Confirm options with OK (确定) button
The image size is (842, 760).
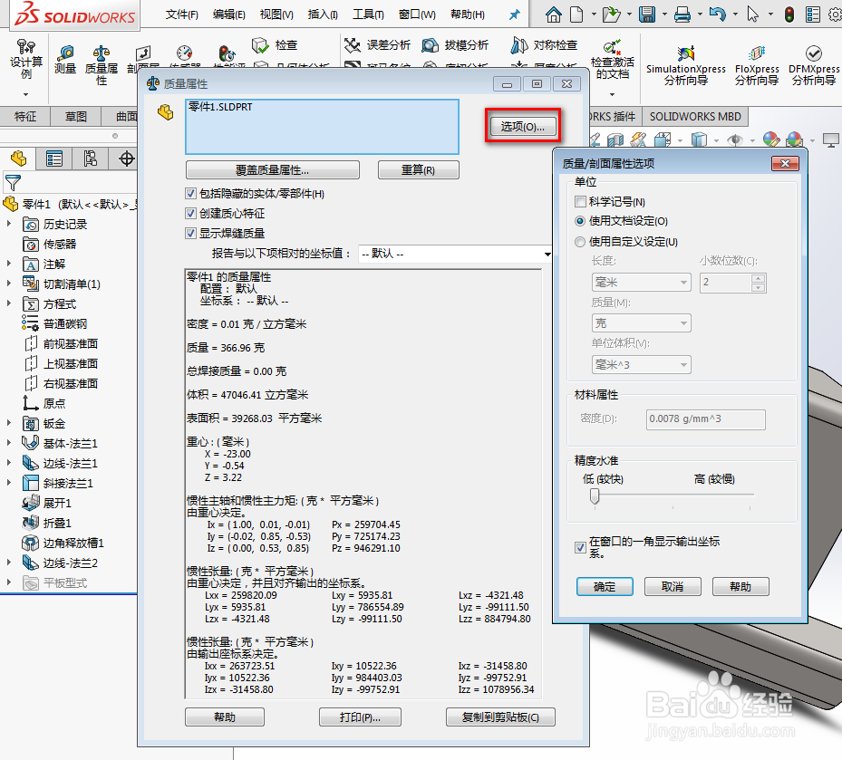pyautogui.click(x=605, y=587)
